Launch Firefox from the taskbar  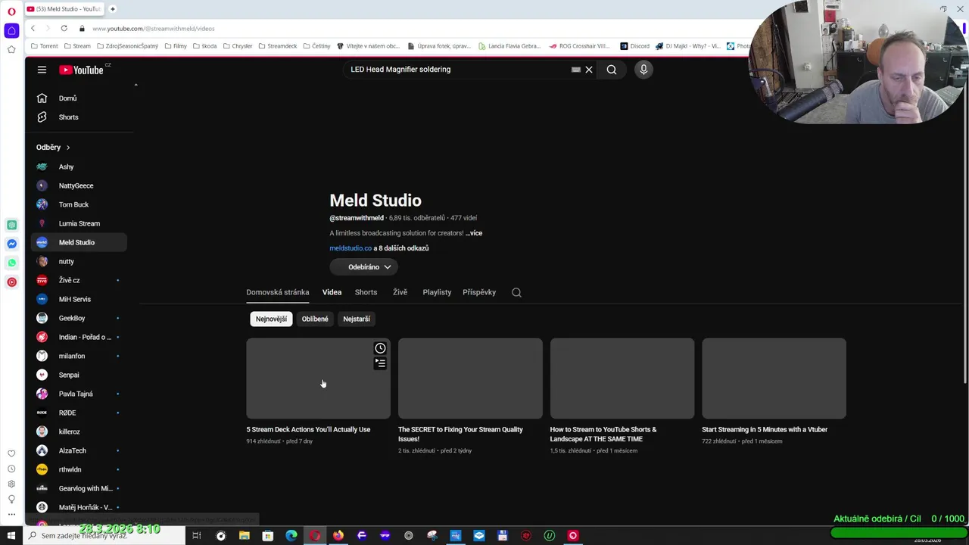(x=338, y=536)
